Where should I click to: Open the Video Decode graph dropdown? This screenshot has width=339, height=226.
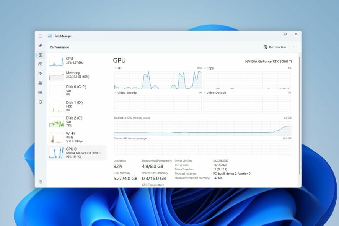[x=205, y=93]
